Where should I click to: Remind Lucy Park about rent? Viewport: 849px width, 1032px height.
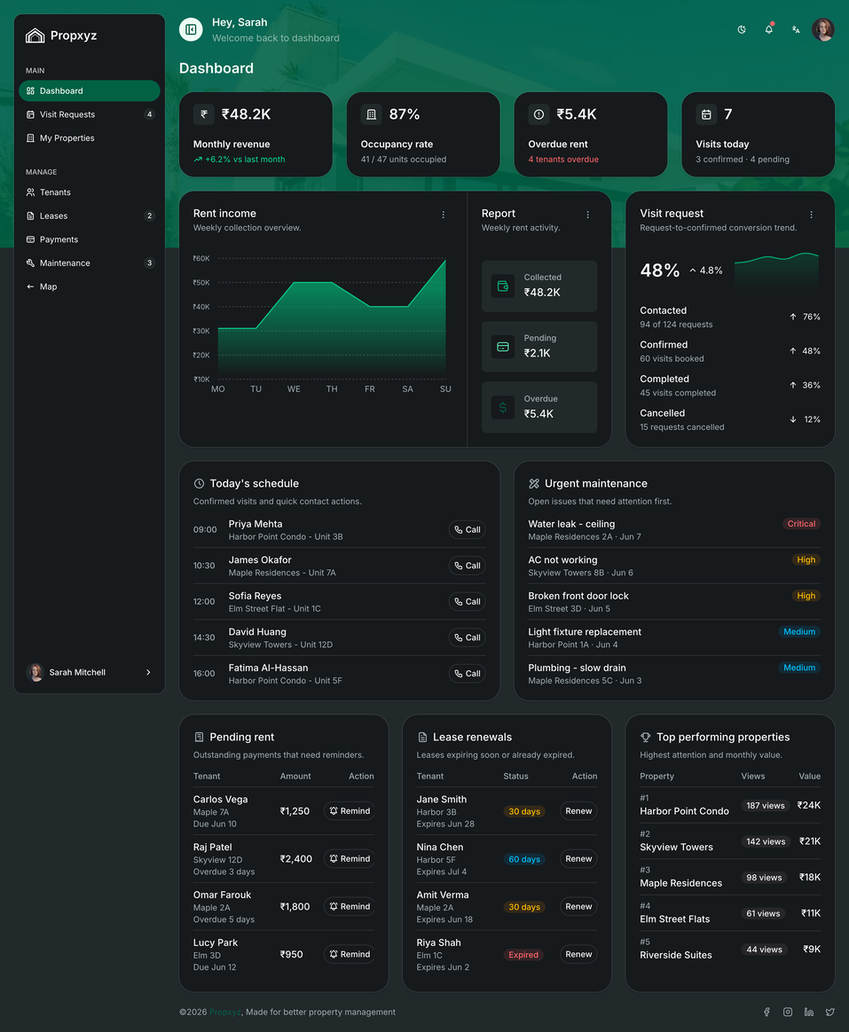click(x=349, y=954)
